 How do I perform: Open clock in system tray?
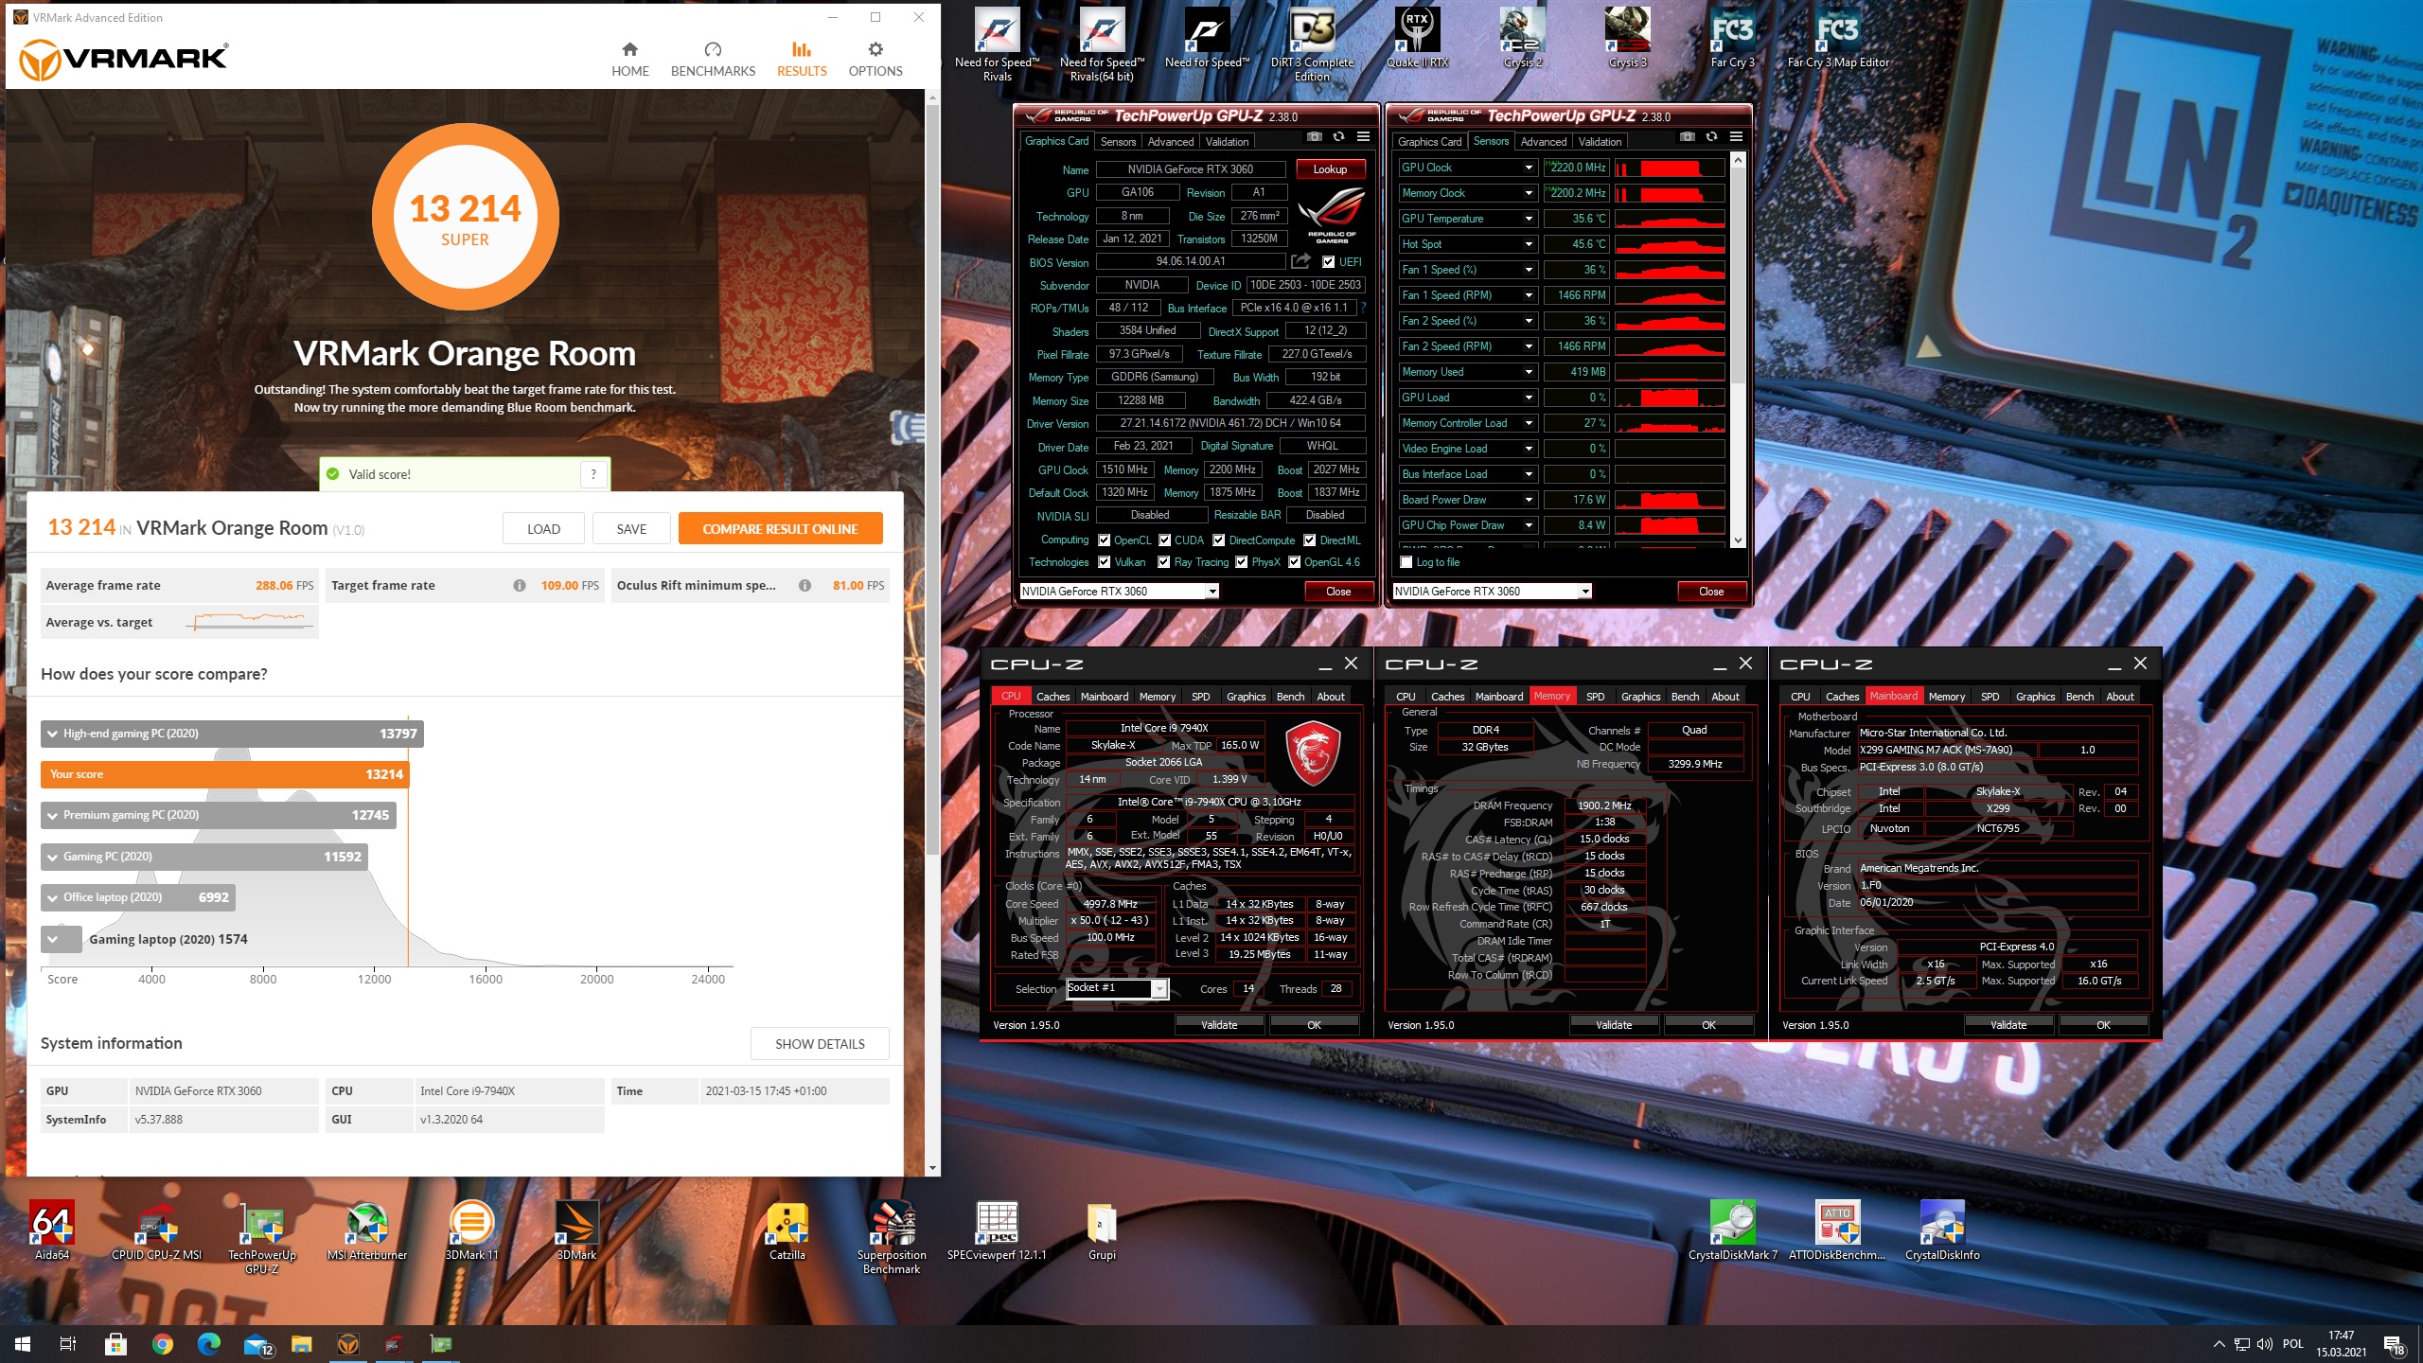point(2341,1343)
